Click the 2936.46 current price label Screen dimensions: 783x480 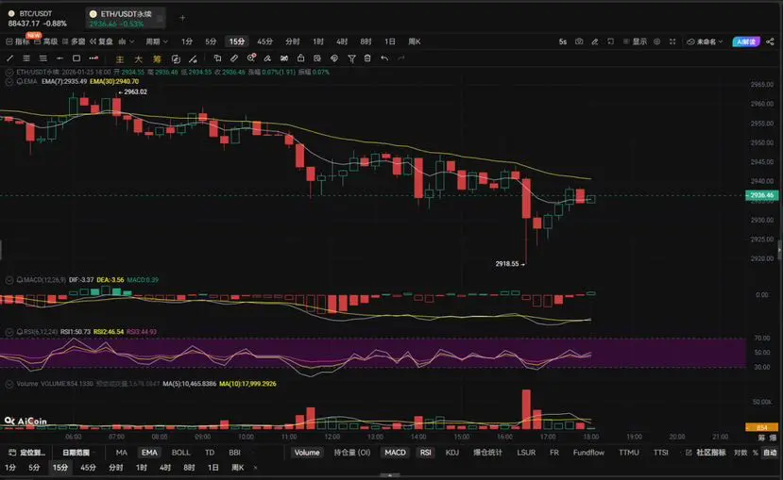(x=761, y=195)
